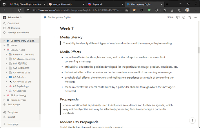Screen dimensions: 200x128
Task: Favorite this page with star icon
Action: (x=190, y=17)
